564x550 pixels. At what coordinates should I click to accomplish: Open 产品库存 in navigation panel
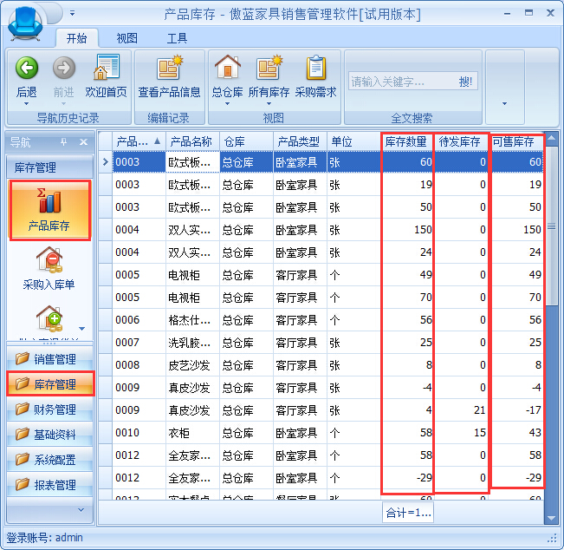click(49, 211)
